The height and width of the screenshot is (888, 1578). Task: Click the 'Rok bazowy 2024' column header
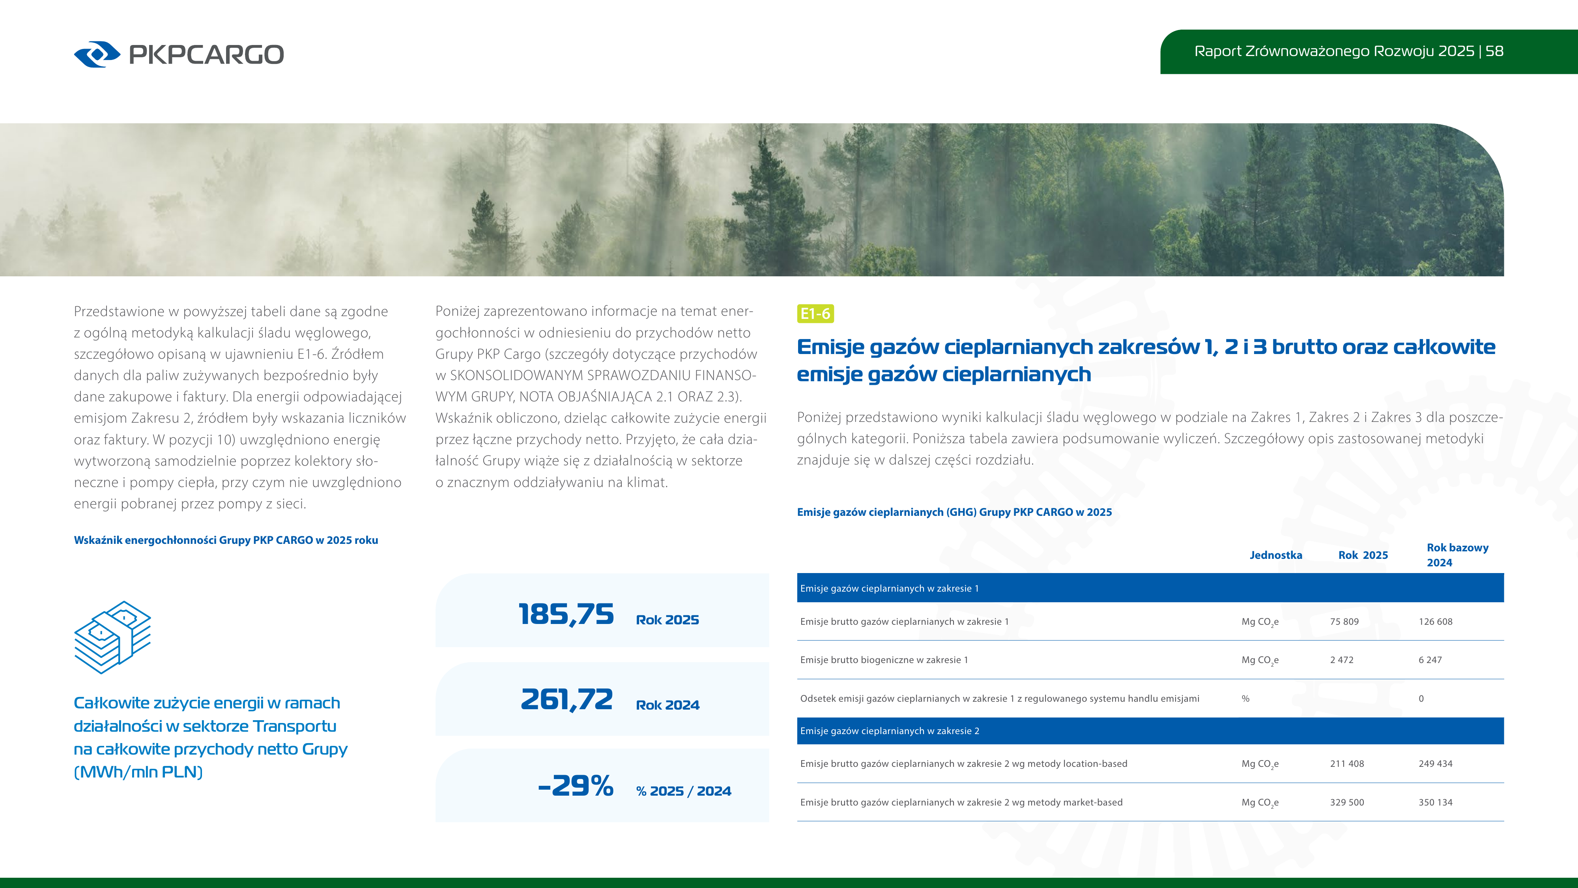click(x=1457, y=555)
